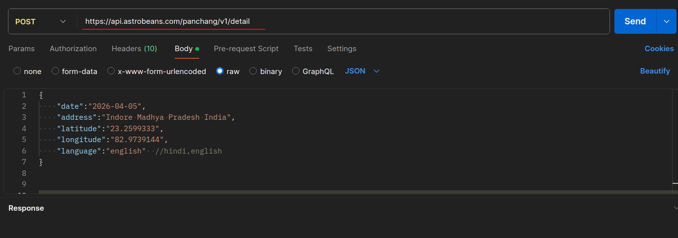The height and width of the screenshot is (238, 678).
Task: Open the Authorization tab
Action: click(73, 49)
